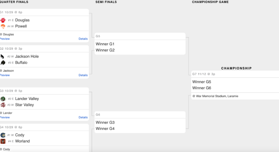279x152 pixels.
Task: Open Details for Jackson Hole vs Buffalo
Action: [x=83, y=75]
